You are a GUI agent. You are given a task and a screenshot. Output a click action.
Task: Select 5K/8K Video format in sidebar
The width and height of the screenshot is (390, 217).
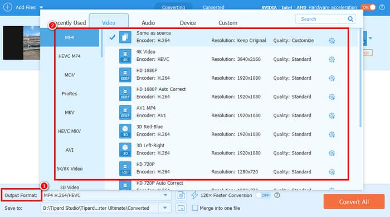70,168
